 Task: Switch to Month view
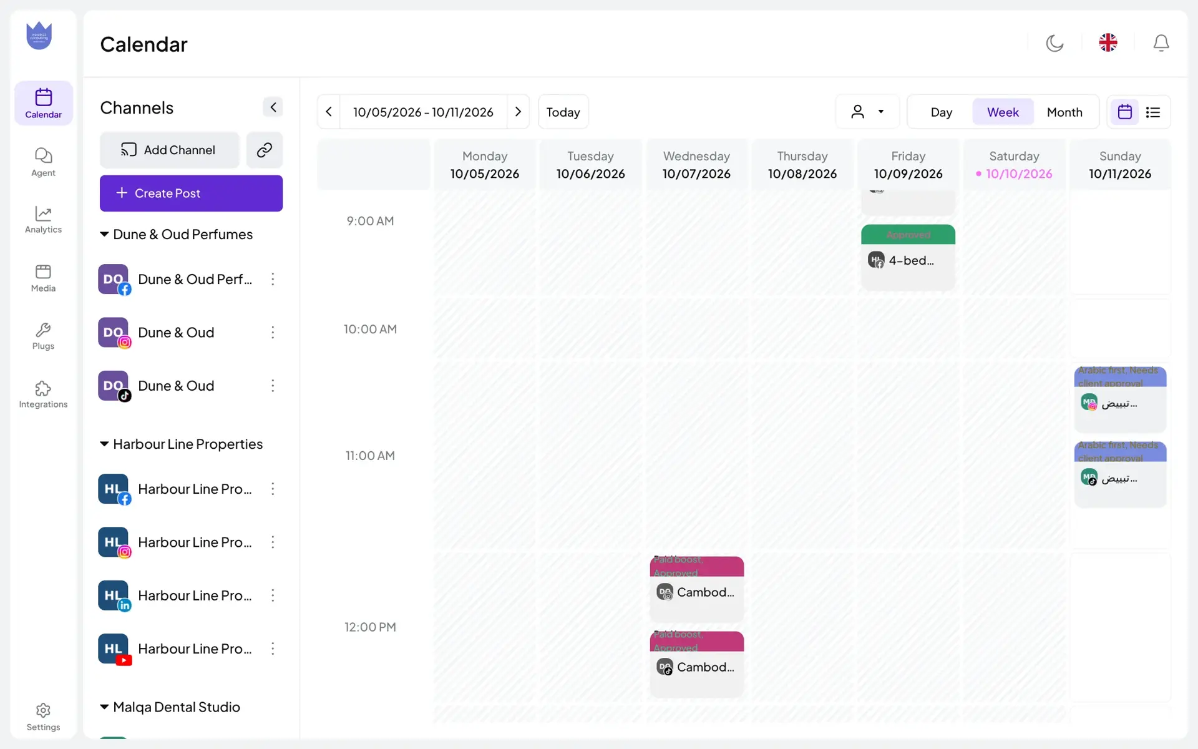[1064, 112]
